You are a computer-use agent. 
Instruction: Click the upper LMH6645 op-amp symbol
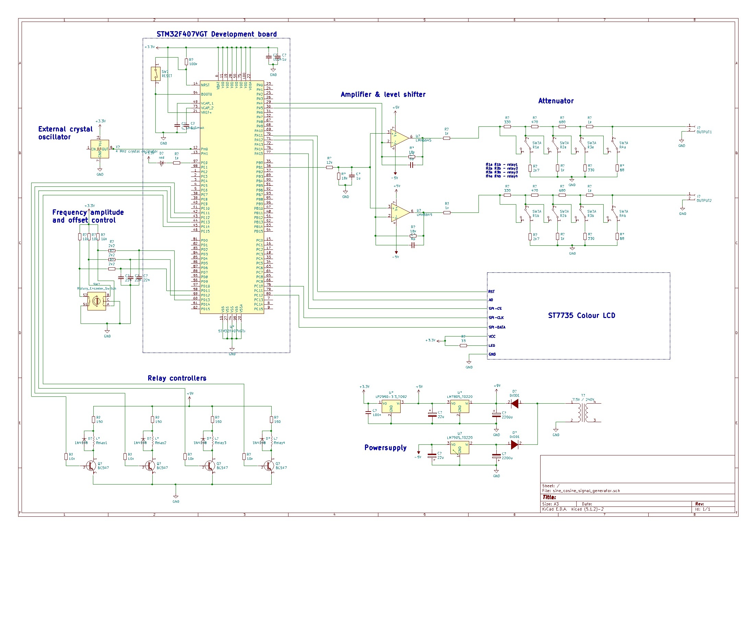400,138
